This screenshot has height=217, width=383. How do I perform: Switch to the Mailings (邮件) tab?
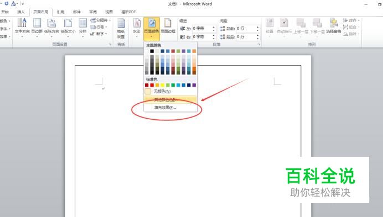(x=77, y=12)
